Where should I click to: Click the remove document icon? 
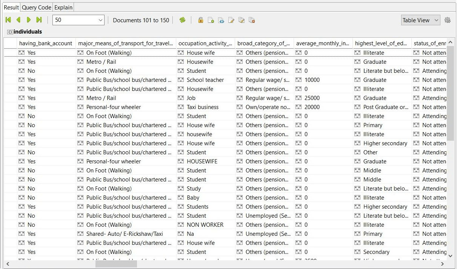point(252,20)
